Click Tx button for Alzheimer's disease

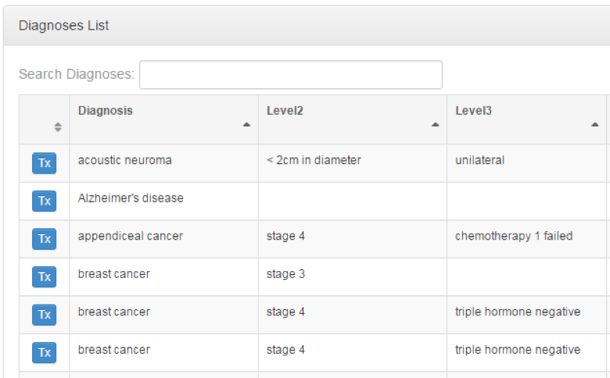coord(45,201)
